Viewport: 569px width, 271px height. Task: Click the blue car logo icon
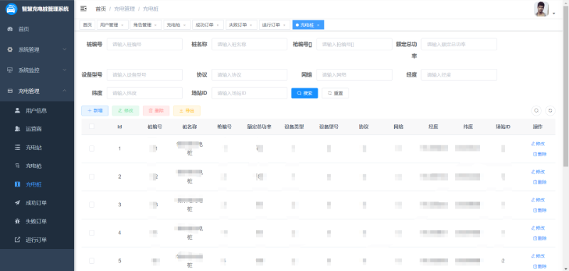[11, 9]
